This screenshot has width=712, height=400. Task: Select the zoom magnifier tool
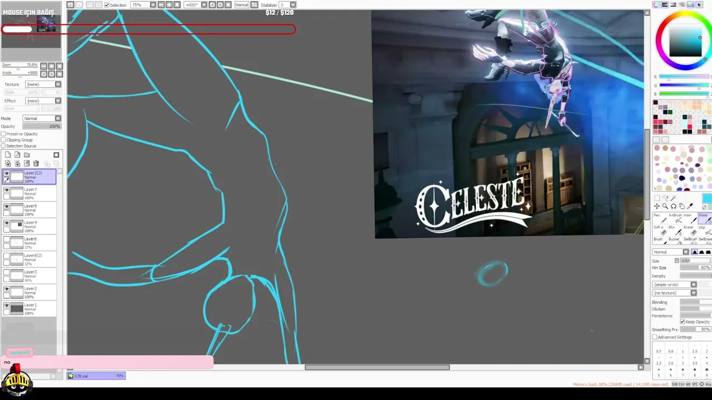click(665, 206)
